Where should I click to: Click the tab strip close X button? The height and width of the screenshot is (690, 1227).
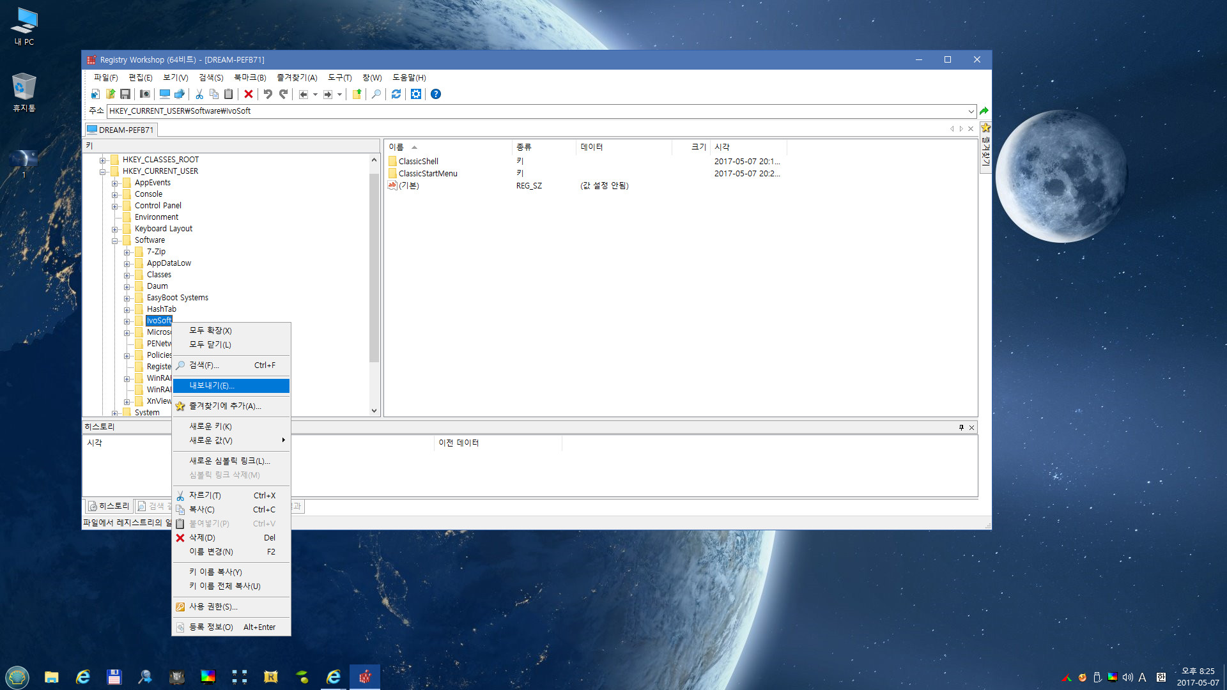tap(971, 129)
